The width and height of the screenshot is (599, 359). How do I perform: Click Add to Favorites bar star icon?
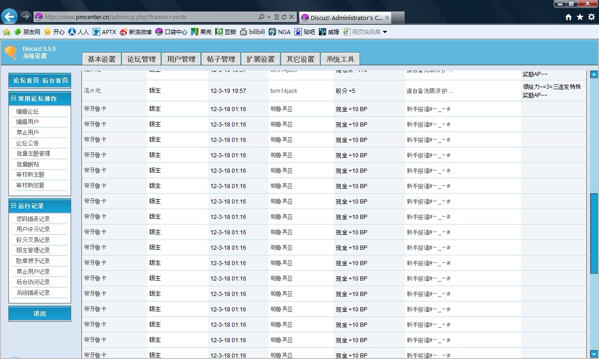click(6, 32)
